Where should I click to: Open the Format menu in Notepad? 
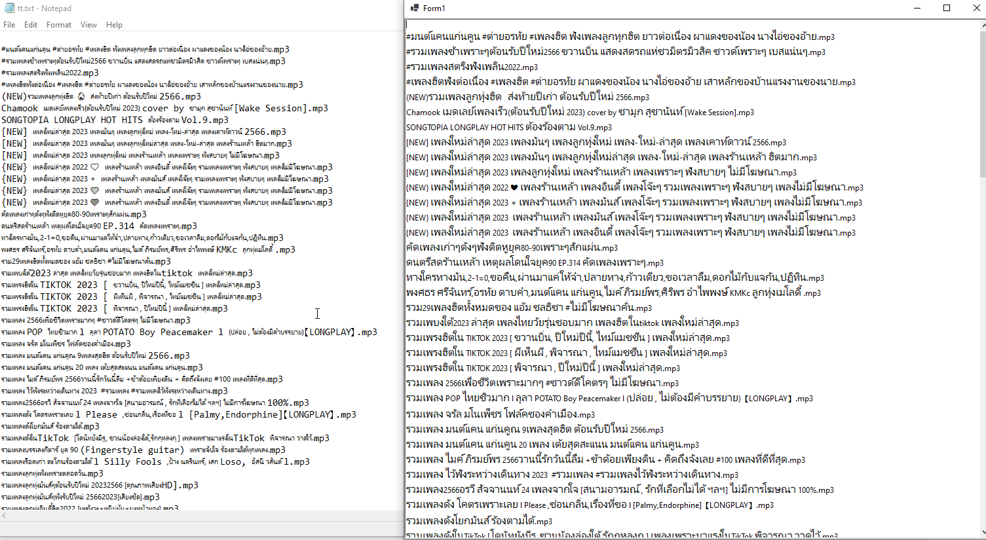coord(59,25)
